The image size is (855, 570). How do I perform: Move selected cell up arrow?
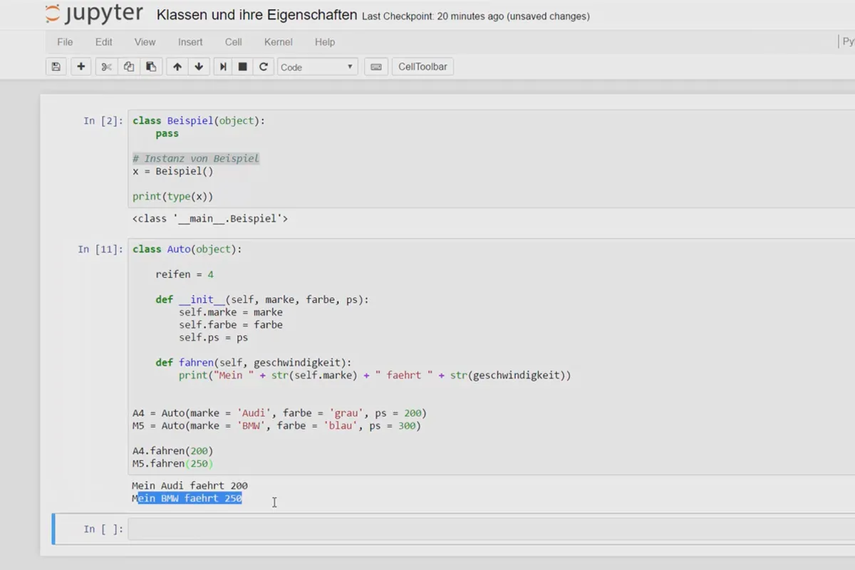177,67
